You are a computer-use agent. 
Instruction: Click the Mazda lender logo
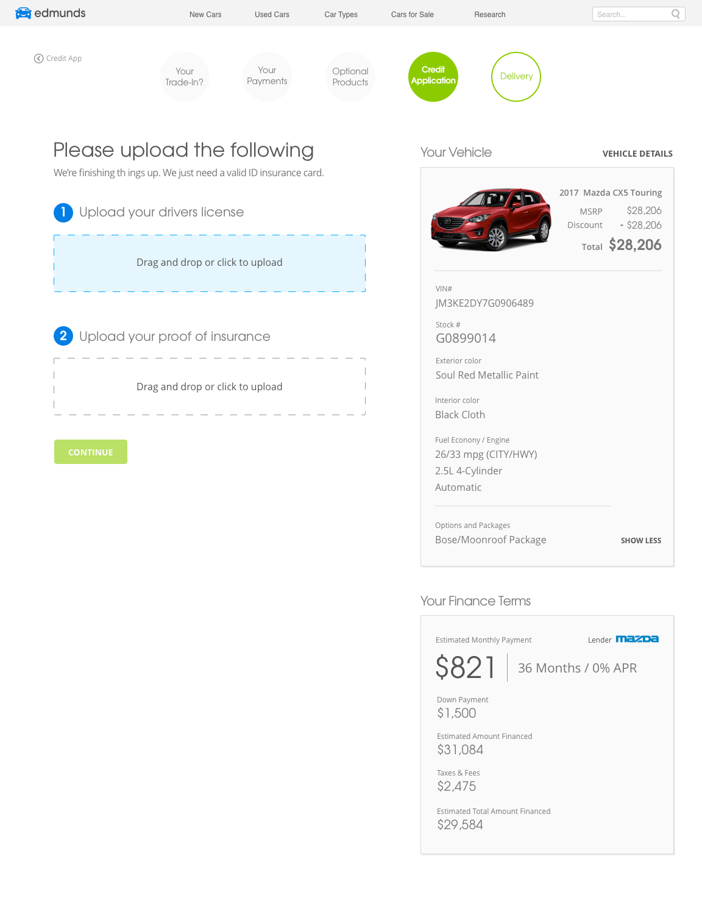[637, 639]
